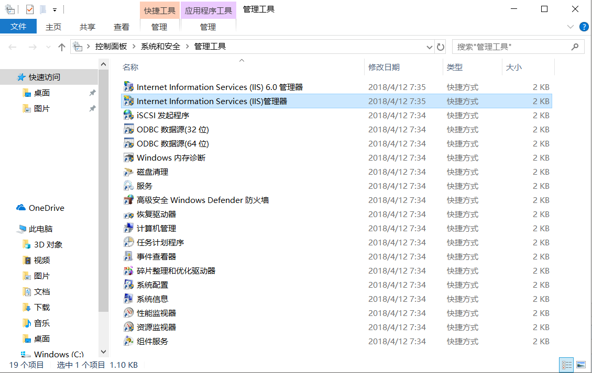Screen dimensions: 592x373
Task: Select 此电脑 in navigation pane
Action: [40, 229]
